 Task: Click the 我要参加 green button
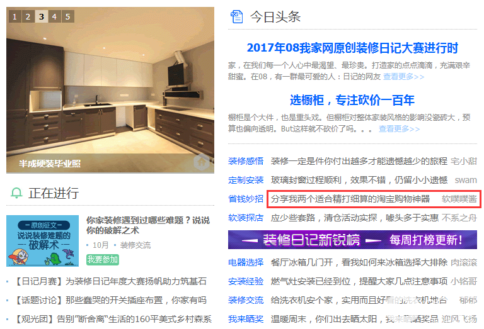point(103,259)
